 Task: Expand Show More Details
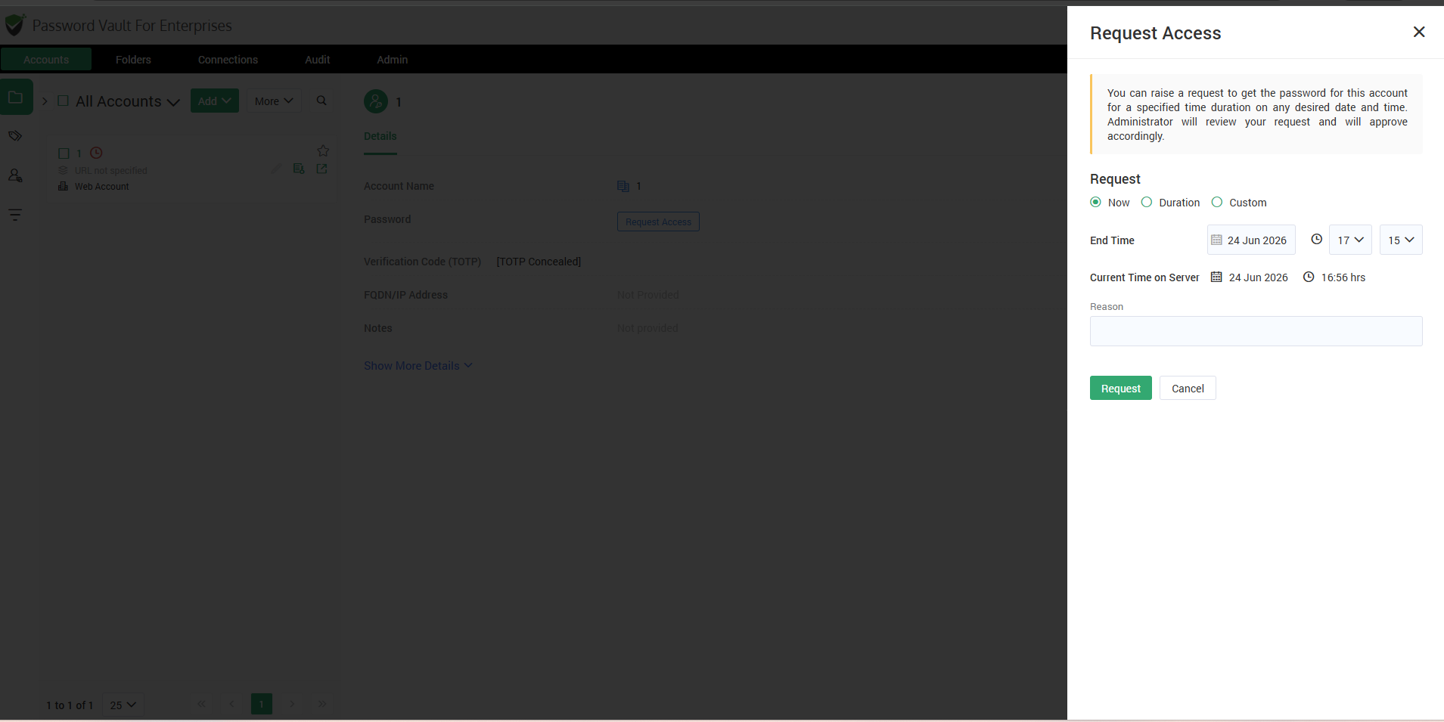pos(418,366)
